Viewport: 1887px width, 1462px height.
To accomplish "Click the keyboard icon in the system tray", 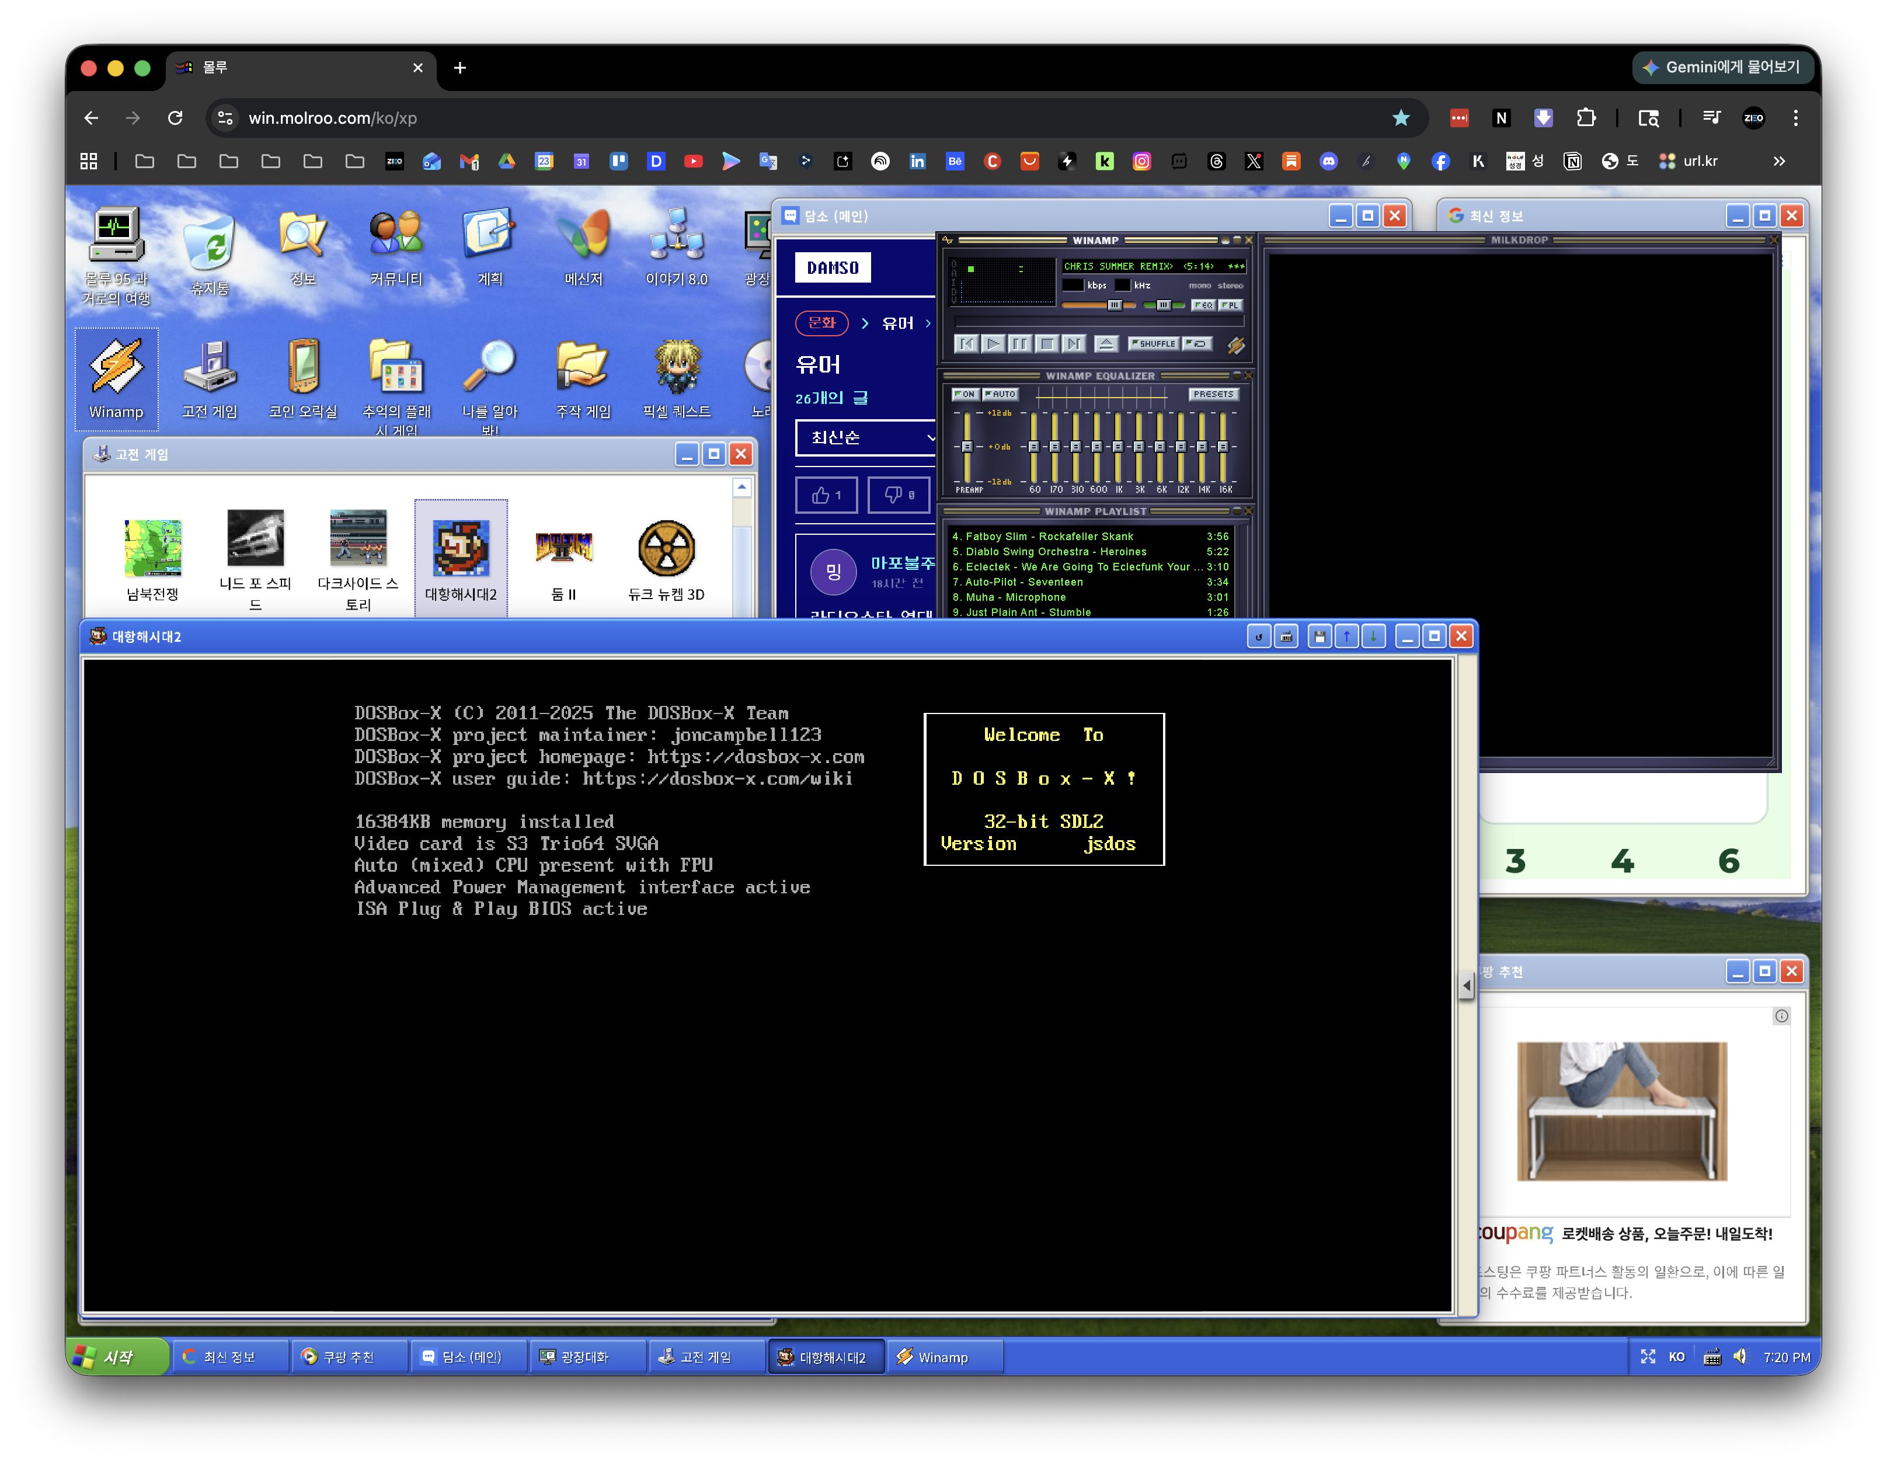I will click(x=1712, y=1356).
